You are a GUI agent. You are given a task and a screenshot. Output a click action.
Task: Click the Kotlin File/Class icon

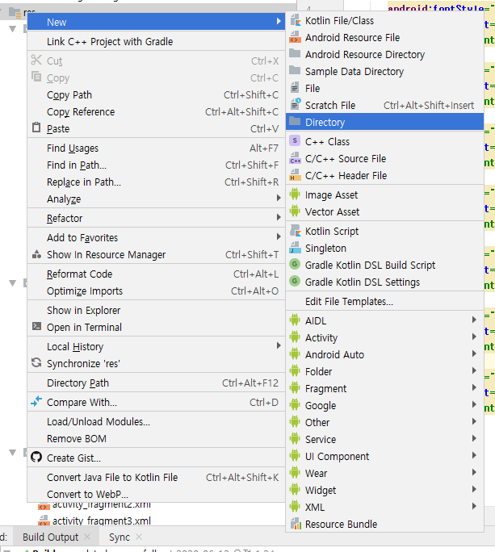(x=296, y=21)
